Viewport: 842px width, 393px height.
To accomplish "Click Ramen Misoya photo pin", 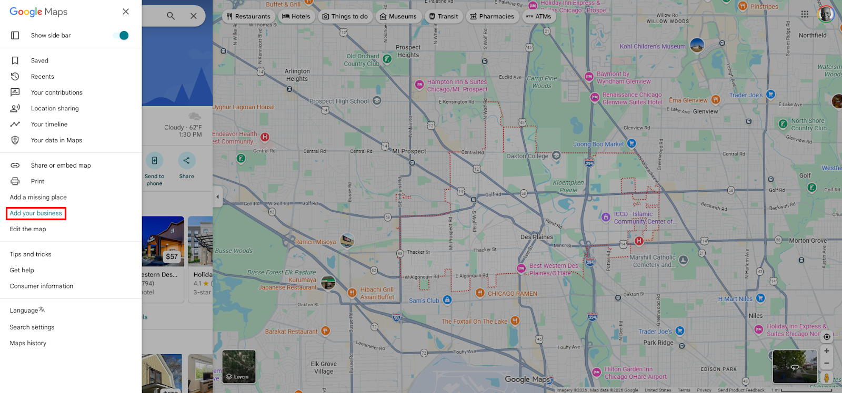I will click(347, 241).
